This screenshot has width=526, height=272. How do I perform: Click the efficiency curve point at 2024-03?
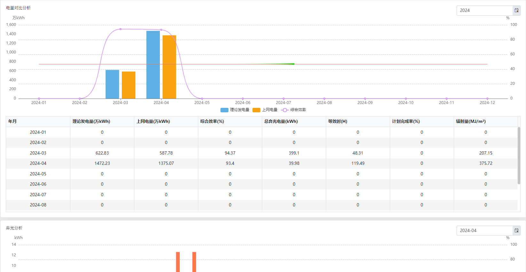coord(121,29)
